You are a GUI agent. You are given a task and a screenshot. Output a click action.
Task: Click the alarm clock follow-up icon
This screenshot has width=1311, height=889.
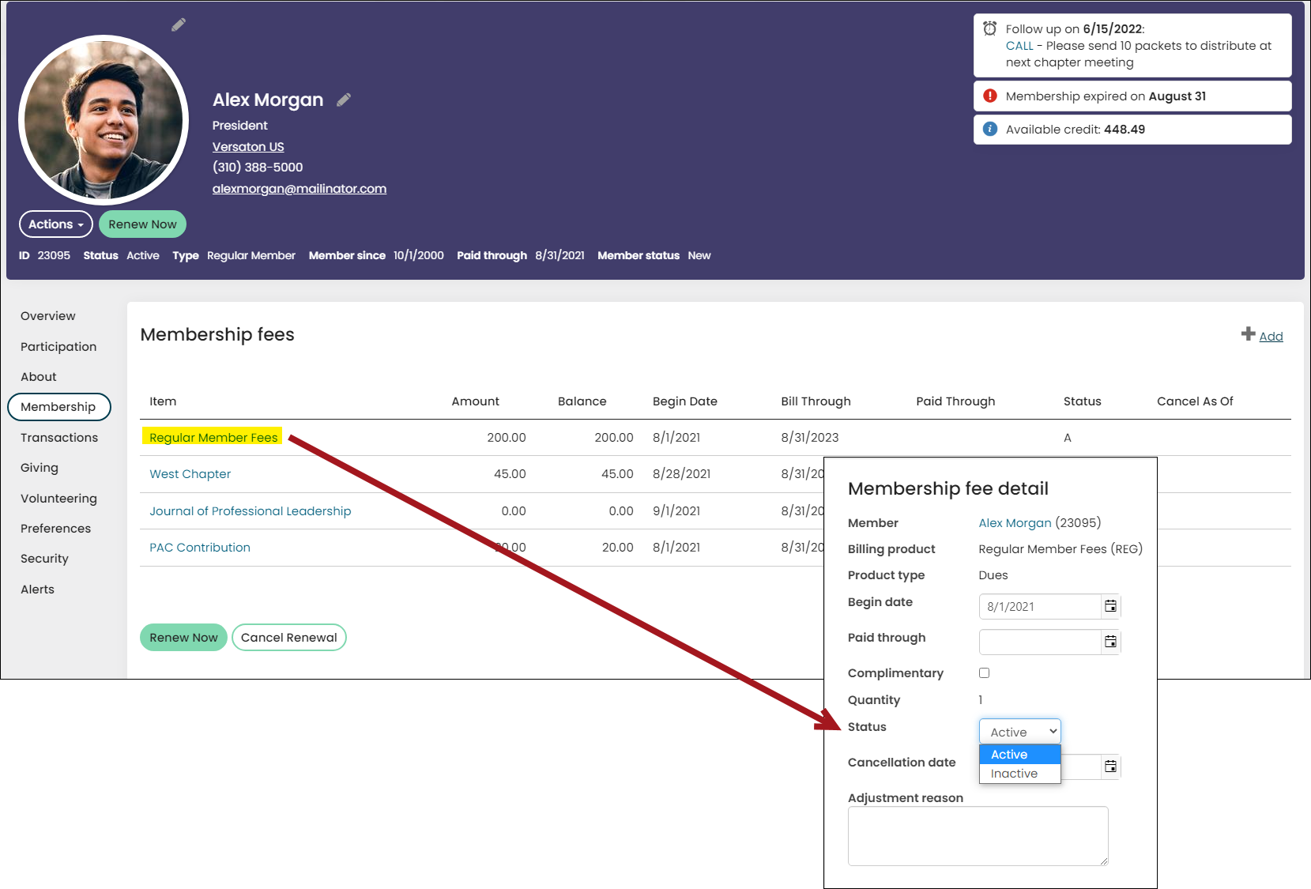coord(989,28)
